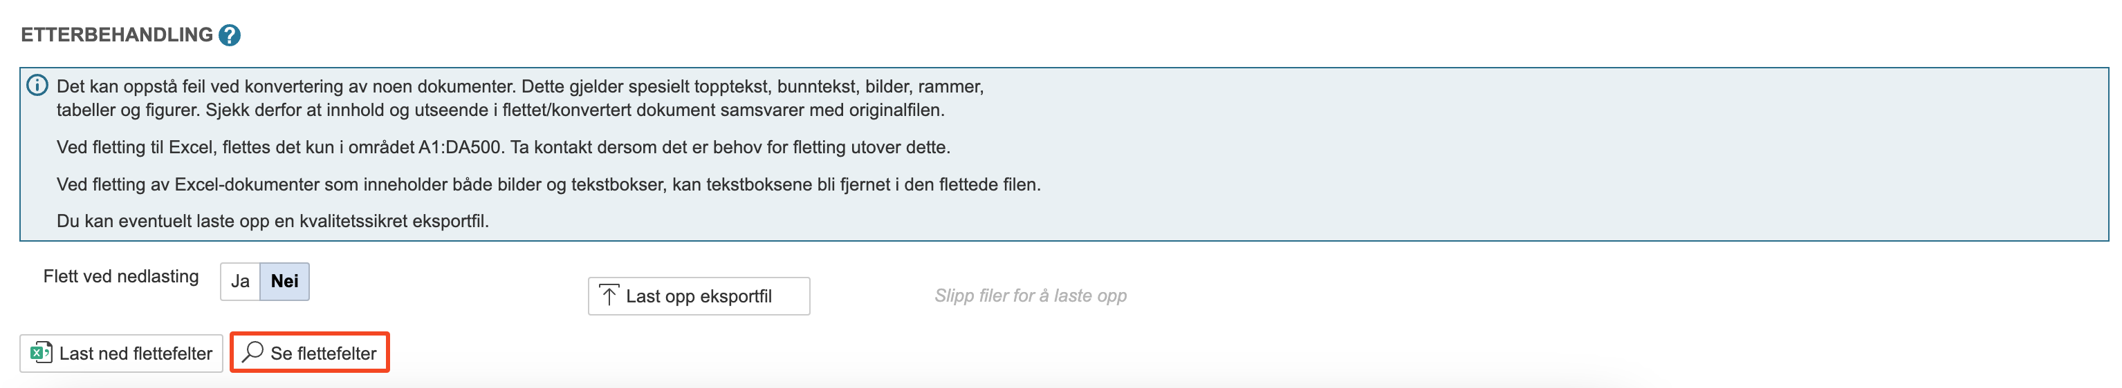Screen dimensions: 2122x388
Task: Click the info icon in the notice box
Action: coord(38,86)
